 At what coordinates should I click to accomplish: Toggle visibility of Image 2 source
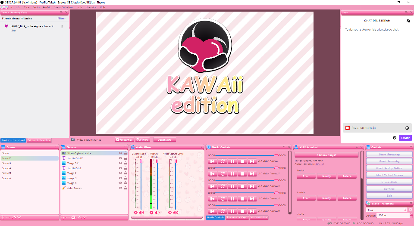tap(120, 173)
